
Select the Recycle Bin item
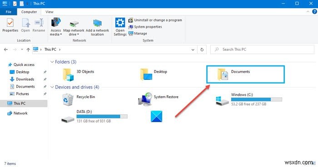coord(79,99)
